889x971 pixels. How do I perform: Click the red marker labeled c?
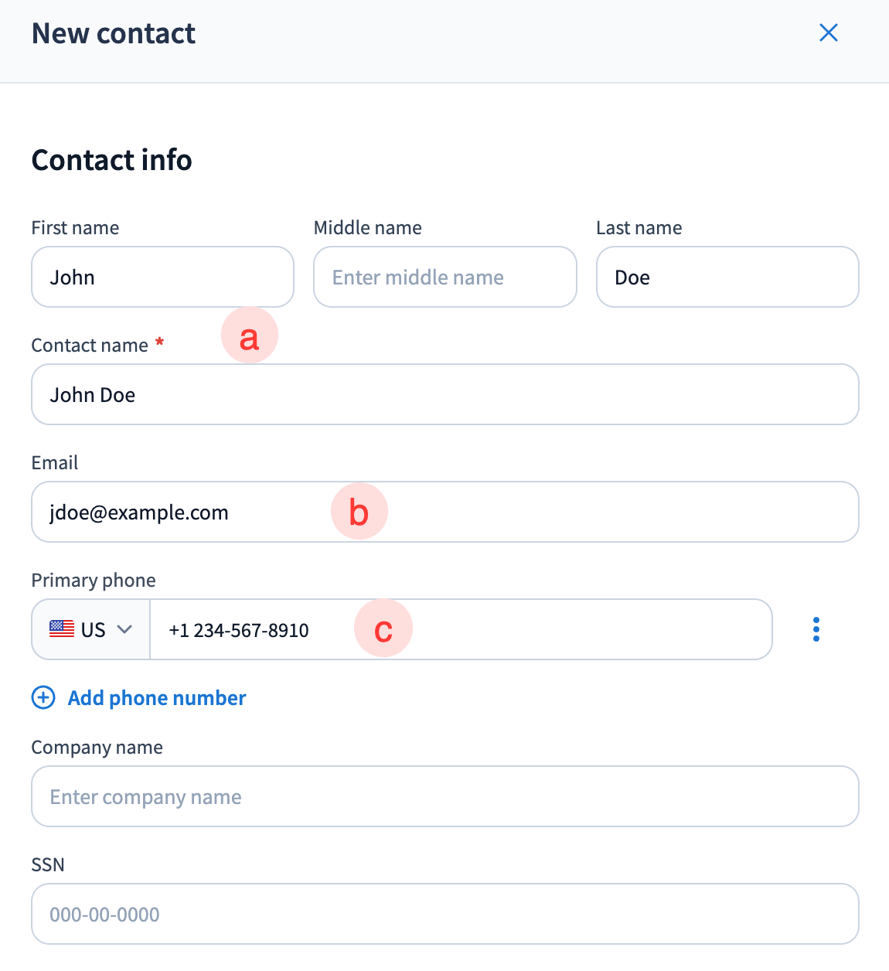click(383, 629)
